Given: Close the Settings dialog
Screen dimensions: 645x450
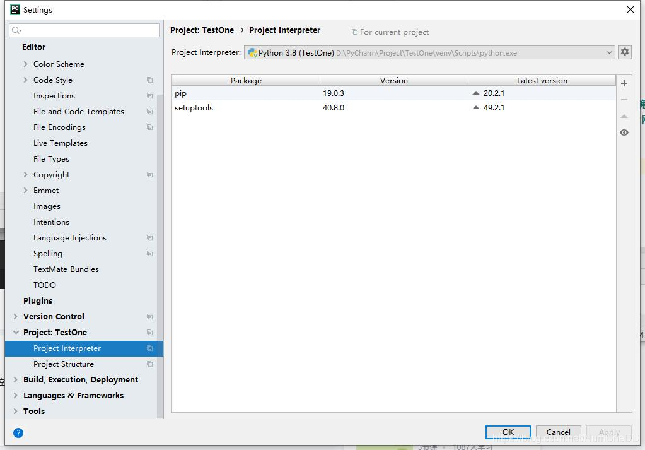Looking at the screenshot, I should pos(630,9).
